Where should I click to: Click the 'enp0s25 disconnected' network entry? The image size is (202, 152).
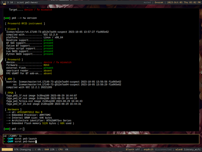[x=157, y=150]
